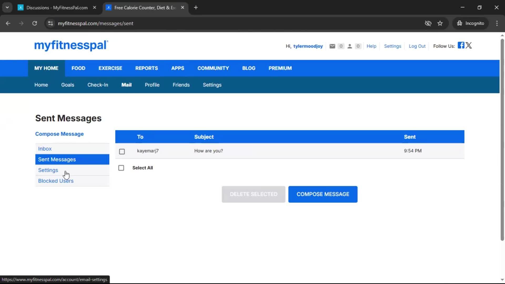Reload the page with refresh icon
Image resolution: width=505 pixels, height=284 pixels.
tap(34, 23)
